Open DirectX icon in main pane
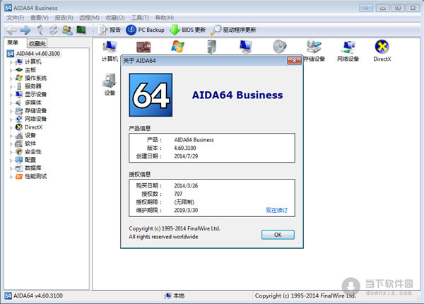The width and height of the screenshot is (424, 304). [382, 51]
